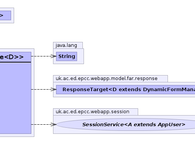The image size is (195, 151).
Task: Open the SessionService interface ellipse
Action: [126, 124]
